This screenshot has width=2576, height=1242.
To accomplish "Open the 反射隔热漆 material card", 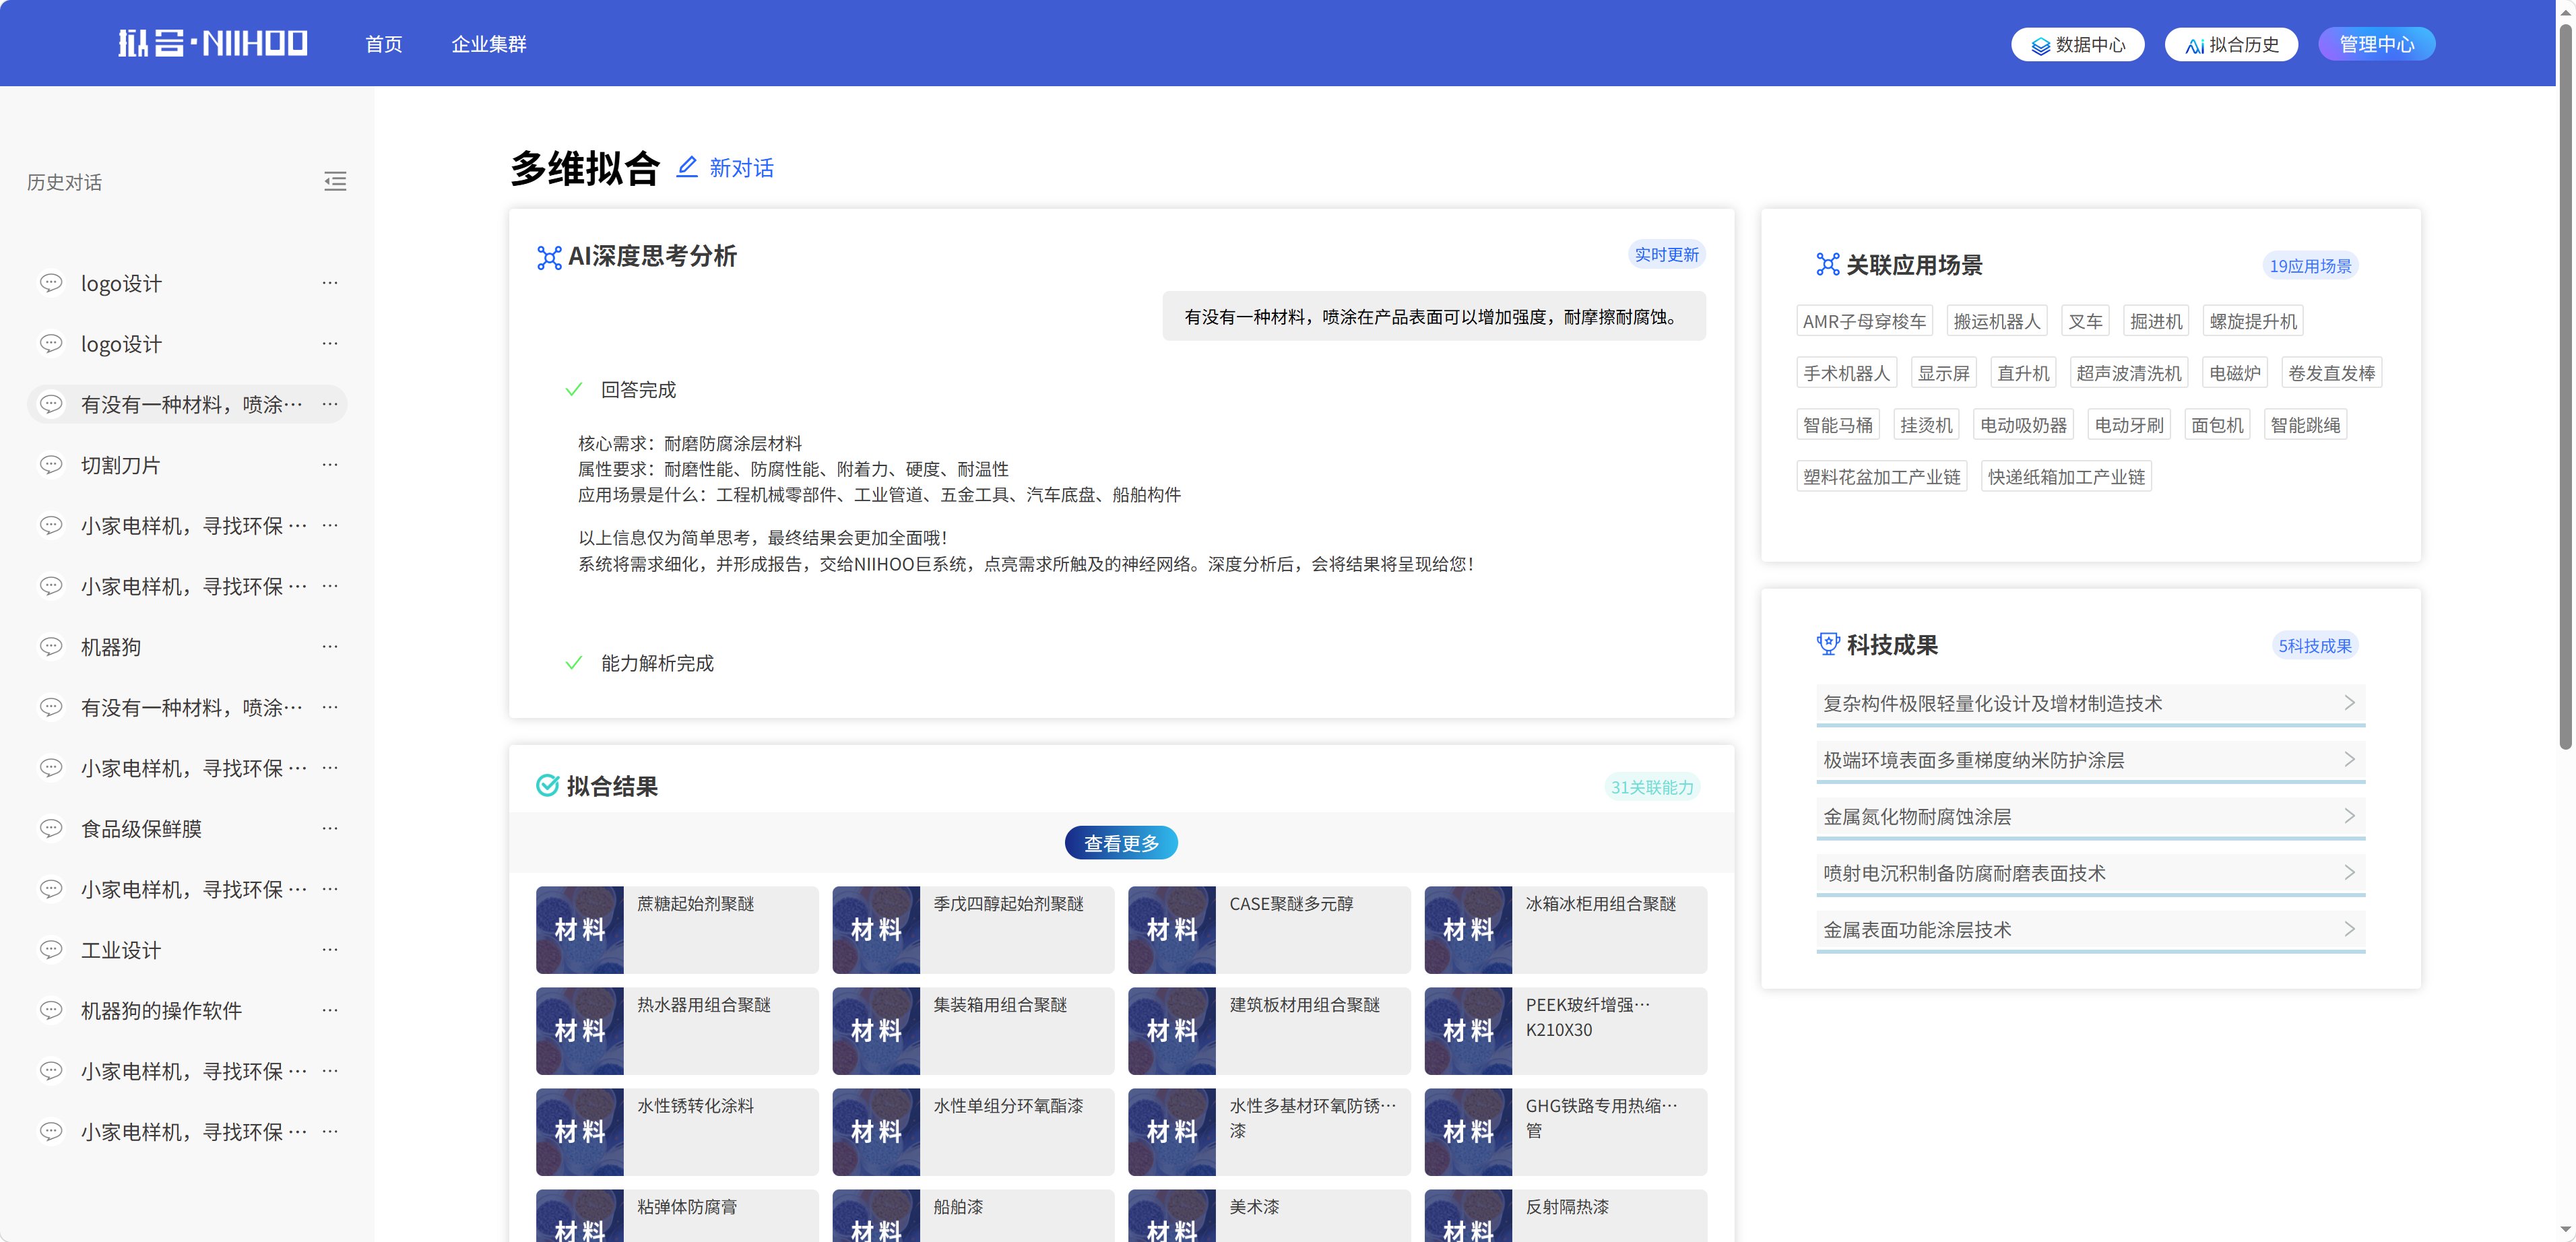I will (x=1565, y=1215).
